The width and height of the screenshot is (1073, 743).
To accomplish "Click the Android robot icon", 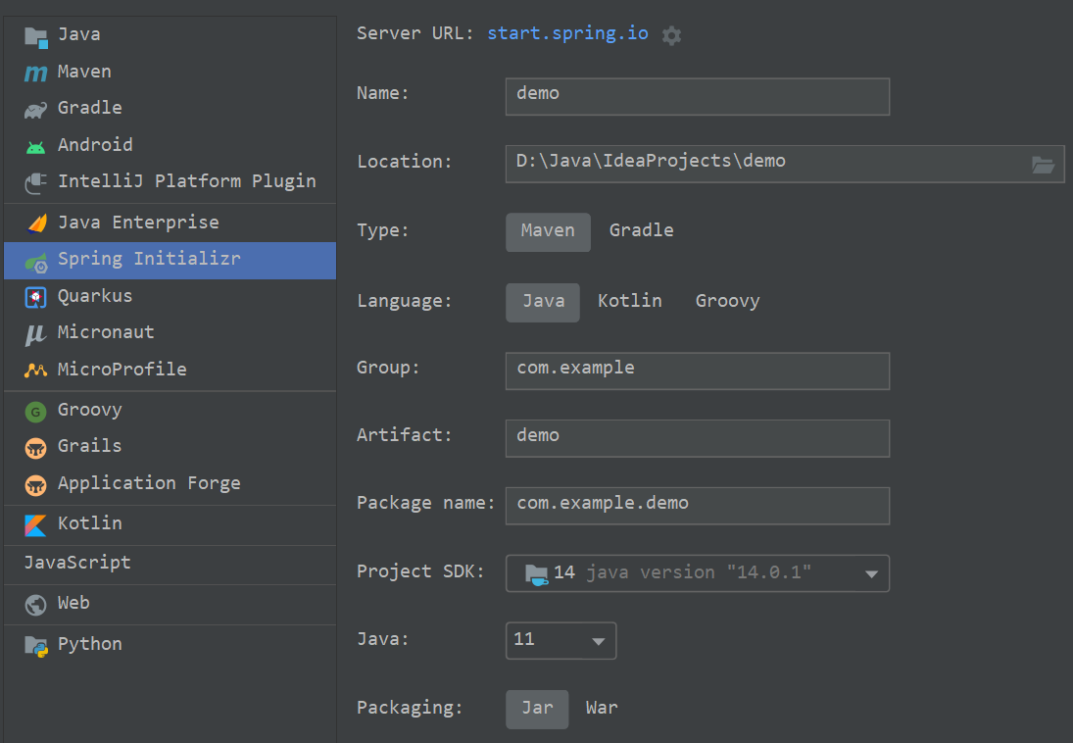I will click(35, 147).
